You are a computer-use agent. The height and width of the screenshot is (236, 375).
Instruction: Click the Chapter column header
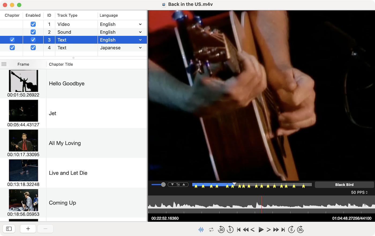12,15
